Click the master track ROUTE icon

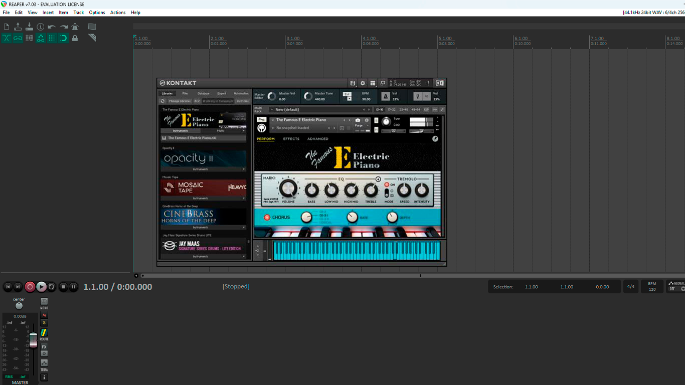point(44,333)
